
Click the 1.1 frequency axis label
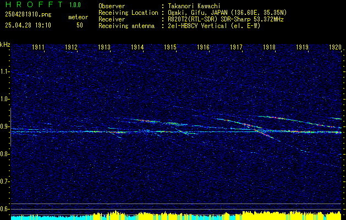click(4, 71)
